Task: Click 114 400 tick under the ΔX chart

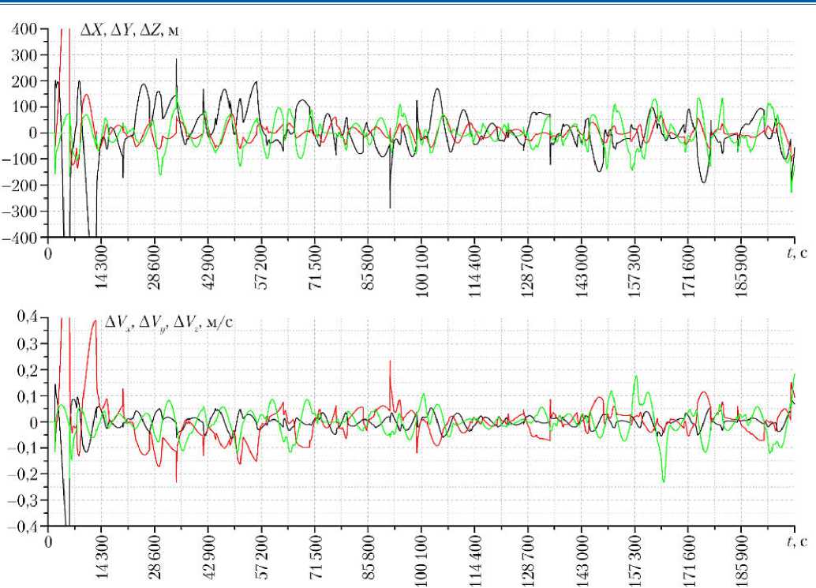Action: click(474, 271)
